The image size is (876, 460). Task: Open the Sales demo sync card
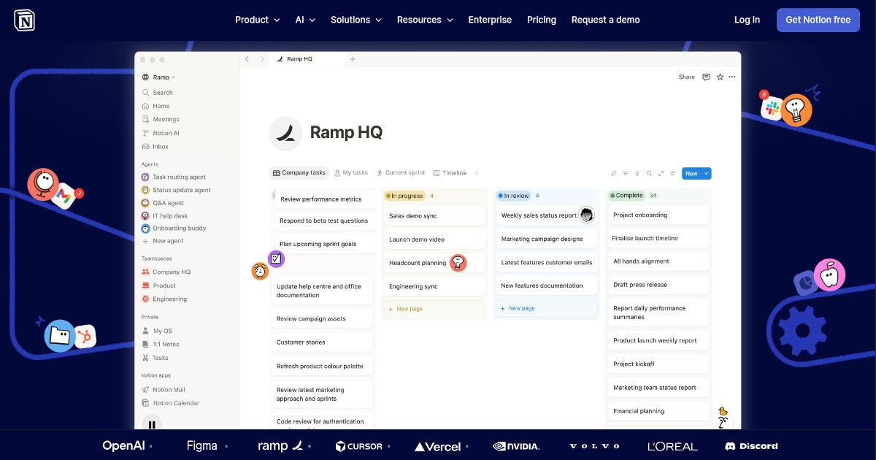pos(434,216)
